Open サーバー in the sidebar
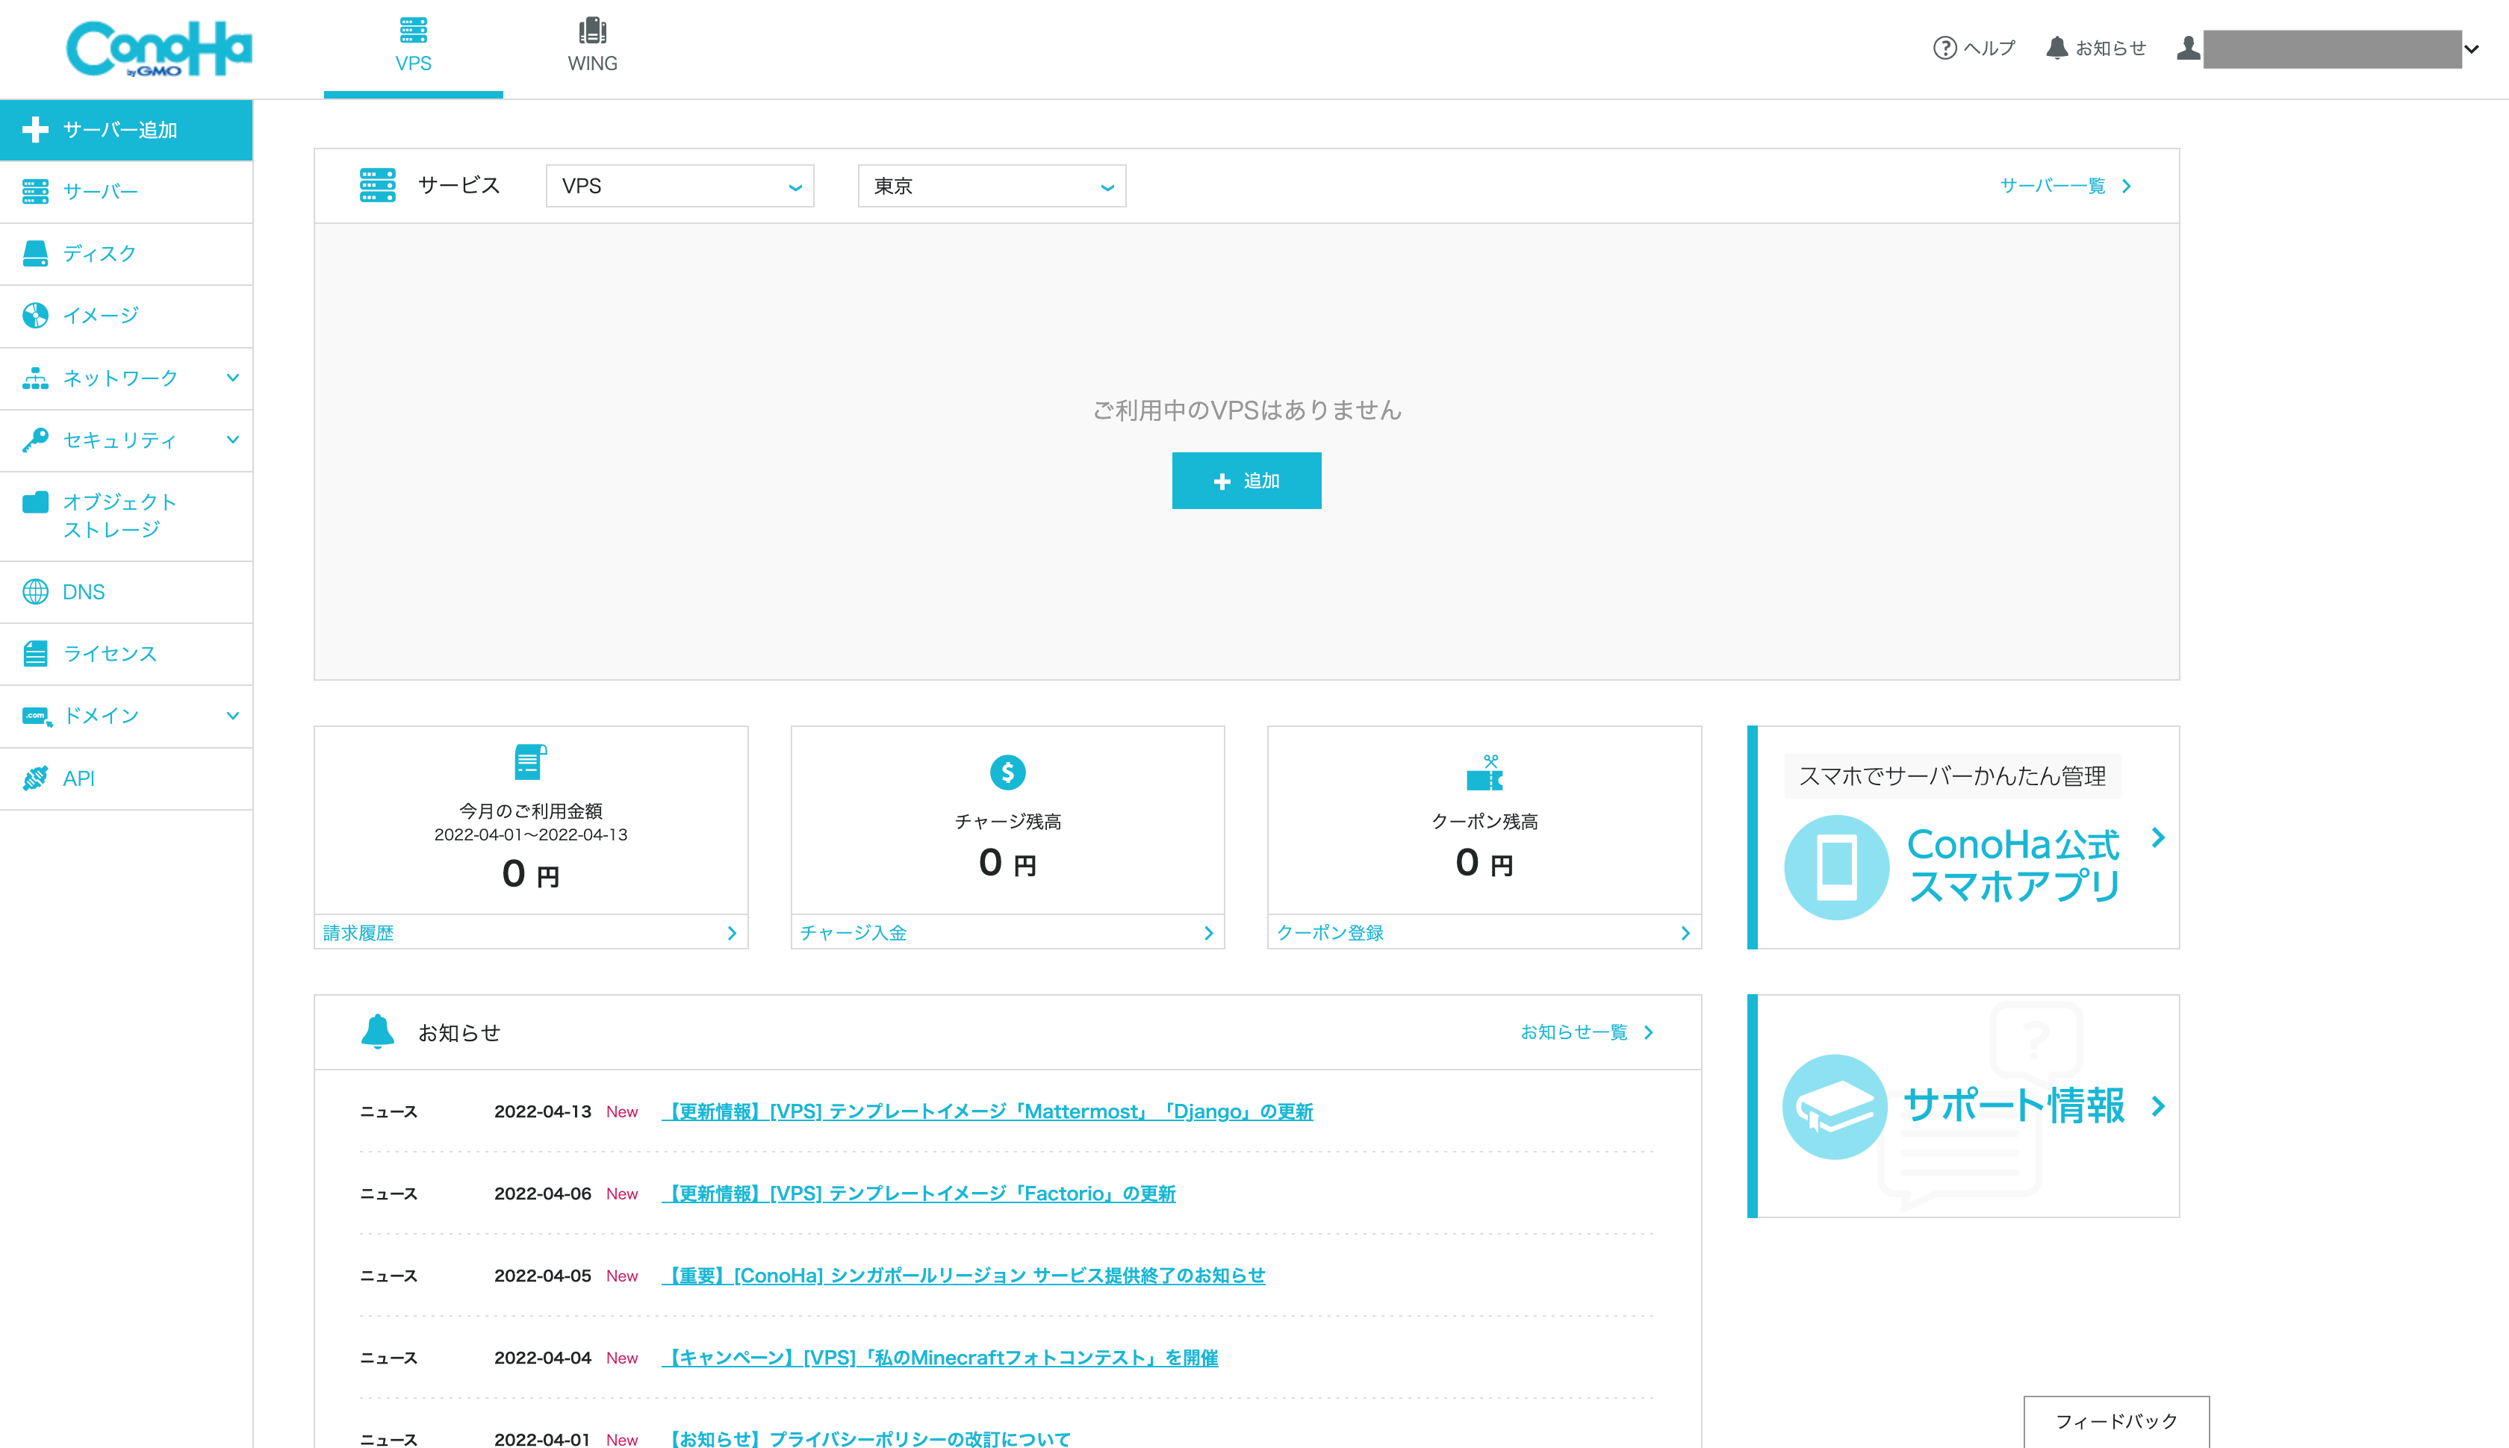Image resolution: width=2509 pixels, height=1448 pixels. pos(126,191)
